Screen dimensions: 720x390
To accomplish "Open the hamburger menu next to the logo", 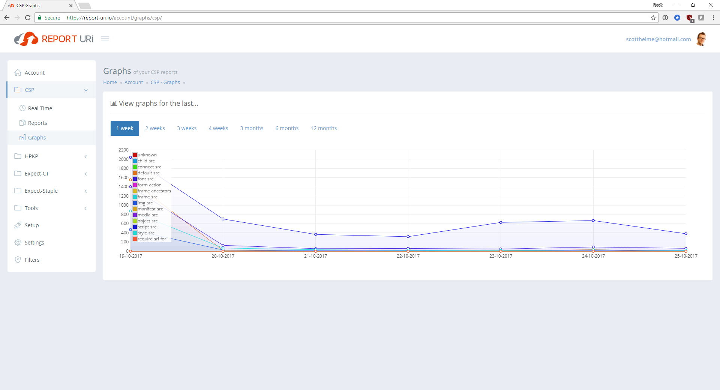I will 105,39.
